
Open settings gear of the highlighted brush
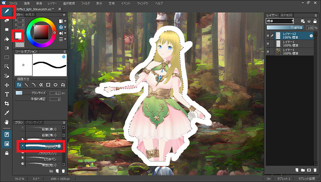pos(59,146)
